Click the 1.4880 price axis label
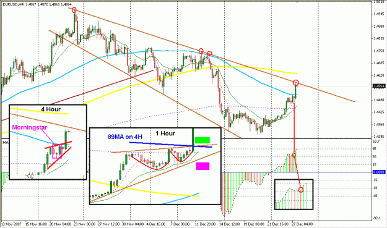 [379, 26]
